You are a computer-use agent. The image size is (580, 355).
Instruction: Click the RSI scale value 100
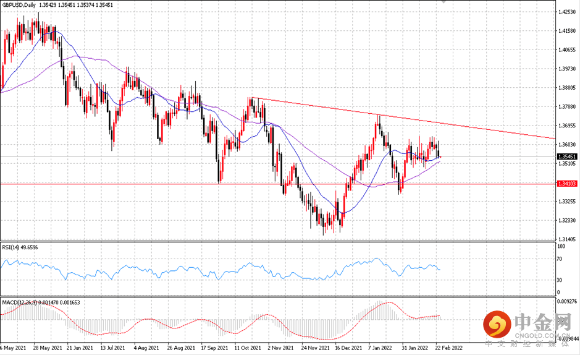point(561,246)
